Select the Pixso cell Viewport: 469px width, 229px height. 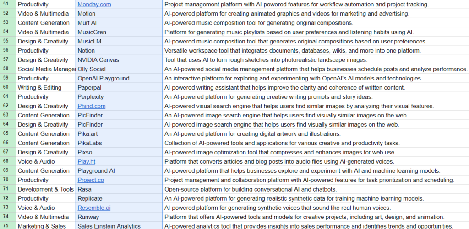[x=120, y=153]
